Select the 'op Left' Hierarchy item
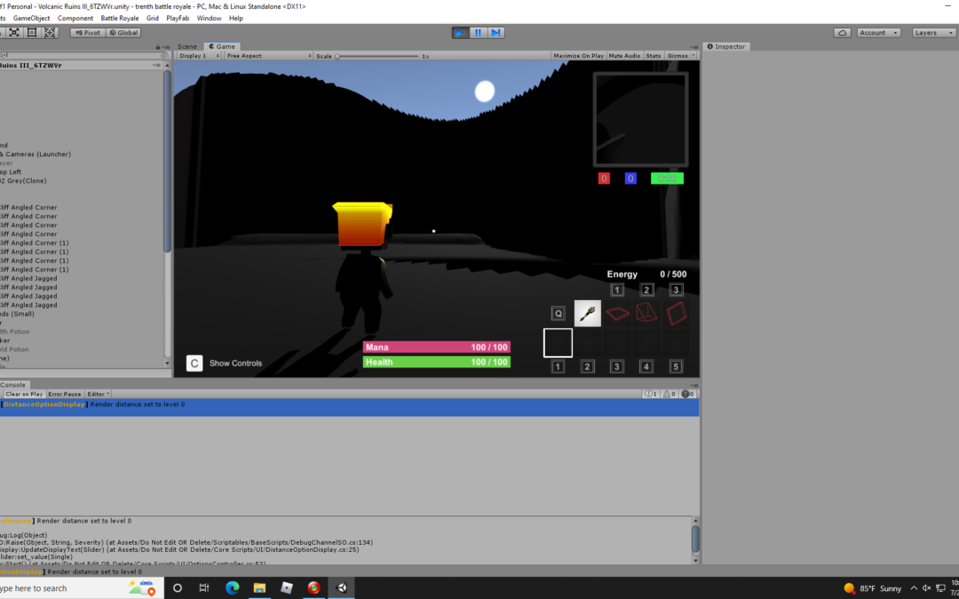This screenshot has width=959, height=599. point(11,172)
